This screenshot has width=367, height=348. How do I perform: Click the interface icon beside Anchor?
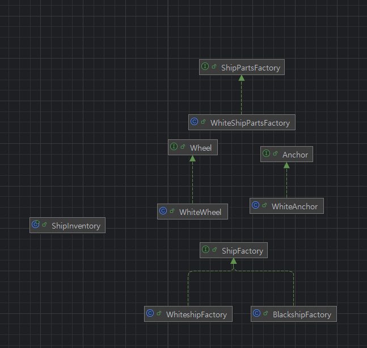point(267,154)
